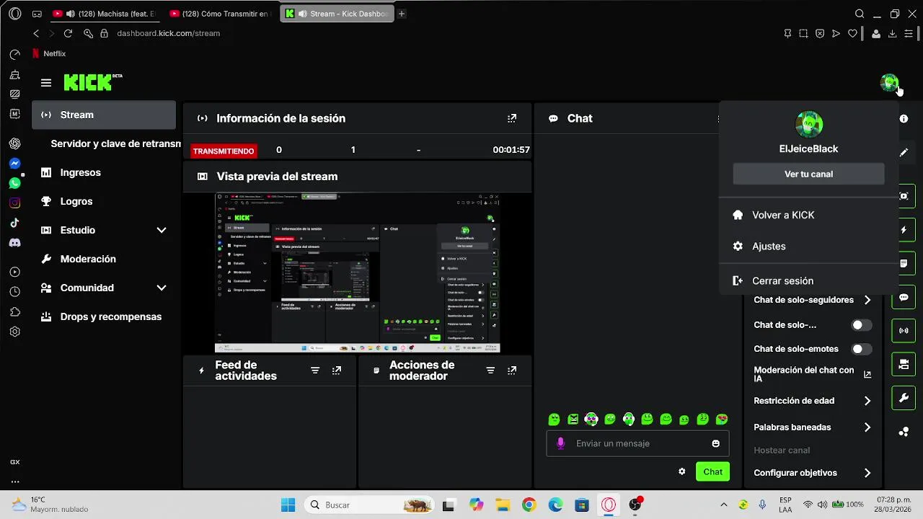Viewport: 923px width, 519px height.
Task: Click the KICK beta logo
Action: coord(93,82)
